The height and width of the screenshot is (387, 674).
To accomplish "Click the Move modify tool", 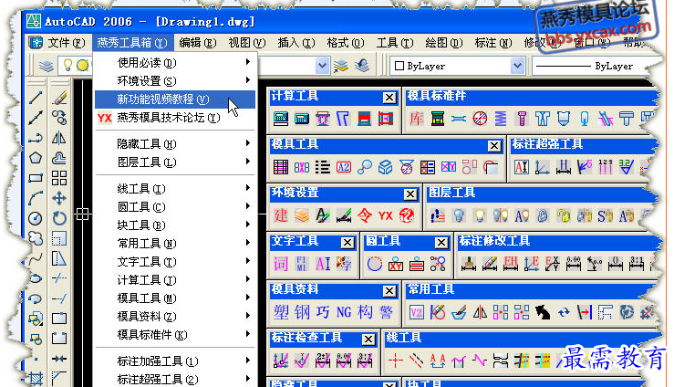I will [x=59, y=198].
